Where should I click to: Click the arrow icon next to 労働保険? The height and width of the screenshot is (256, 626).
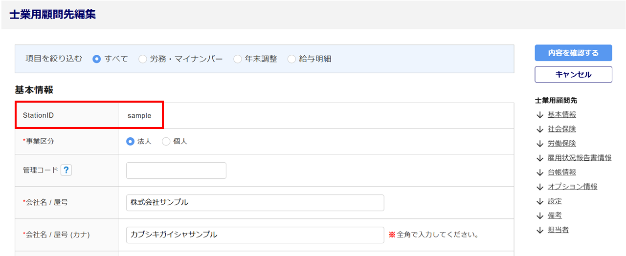click(540, 144)
